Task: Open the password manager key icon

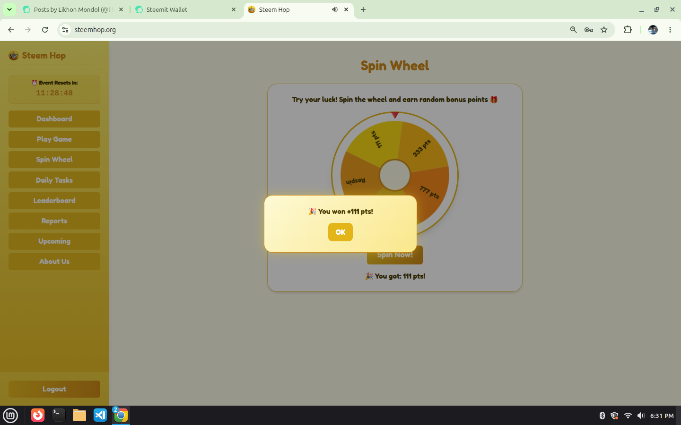Action: pos(589,30)
